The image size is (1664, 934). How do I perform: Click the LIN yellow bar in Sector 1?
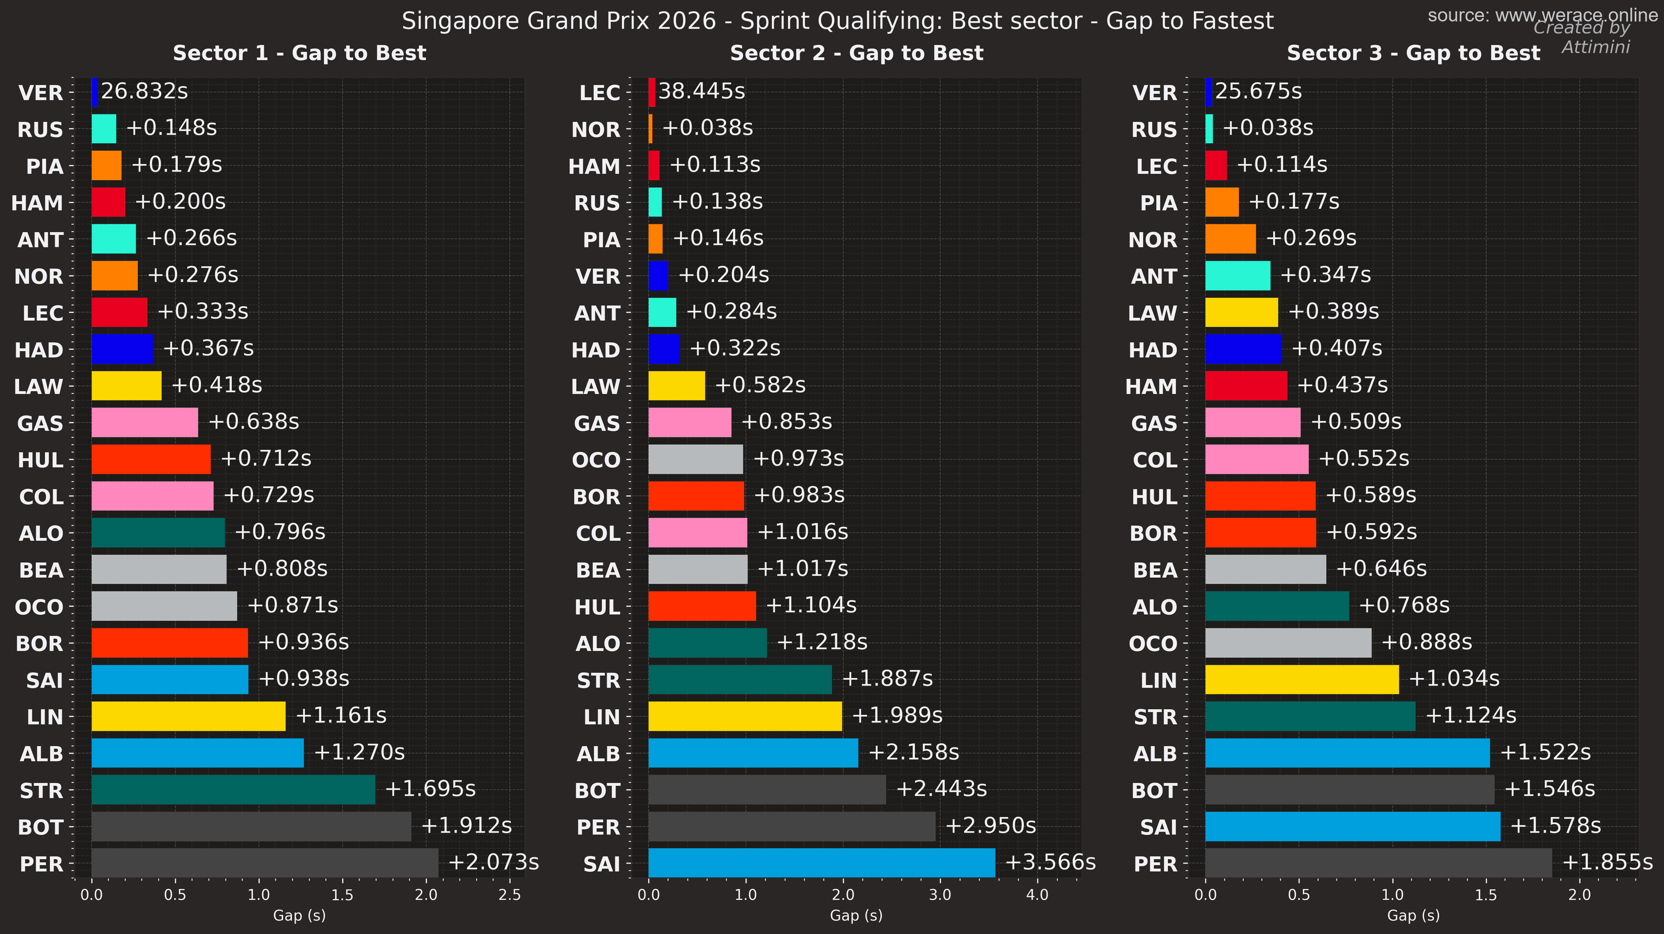point(188,716)
